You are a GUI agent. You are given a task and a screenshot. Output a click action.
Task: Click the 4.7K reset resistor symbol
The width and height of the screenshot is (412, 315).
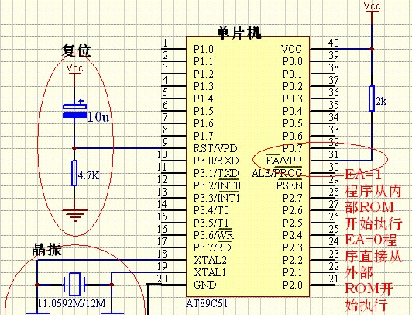click(74, 173)
